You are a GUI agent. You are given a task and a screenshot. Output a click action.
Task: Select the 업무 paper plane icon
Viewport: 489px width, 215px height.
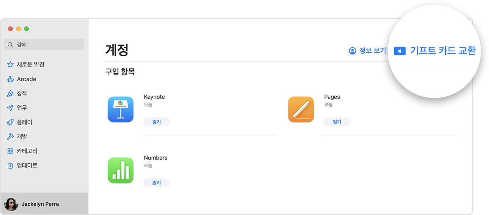pyautogui.click(x=10, y=108)
